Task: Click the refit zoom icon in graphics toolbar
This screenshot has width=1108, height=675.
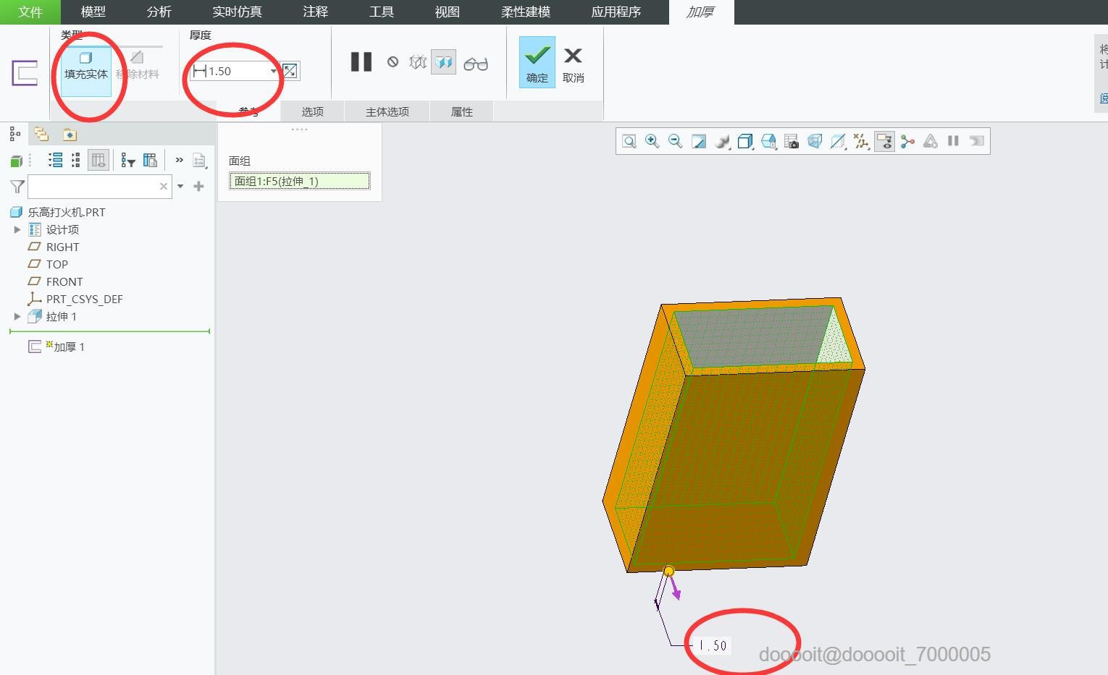Action: coord(629,141)
